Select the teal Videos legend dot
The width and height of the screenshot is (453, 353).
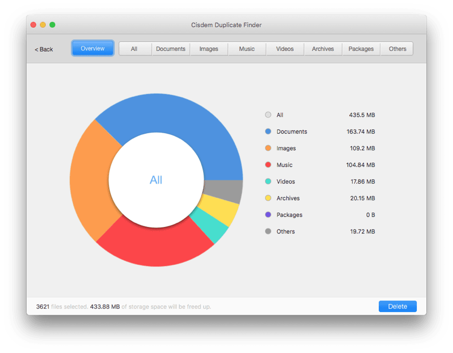[268, 182]
